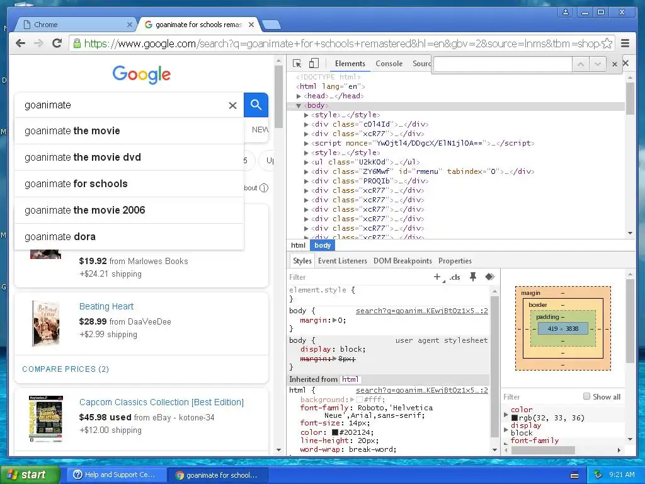645x484 pixels.
Task: Select the html breadcrumb
Action: click(298, 245)
